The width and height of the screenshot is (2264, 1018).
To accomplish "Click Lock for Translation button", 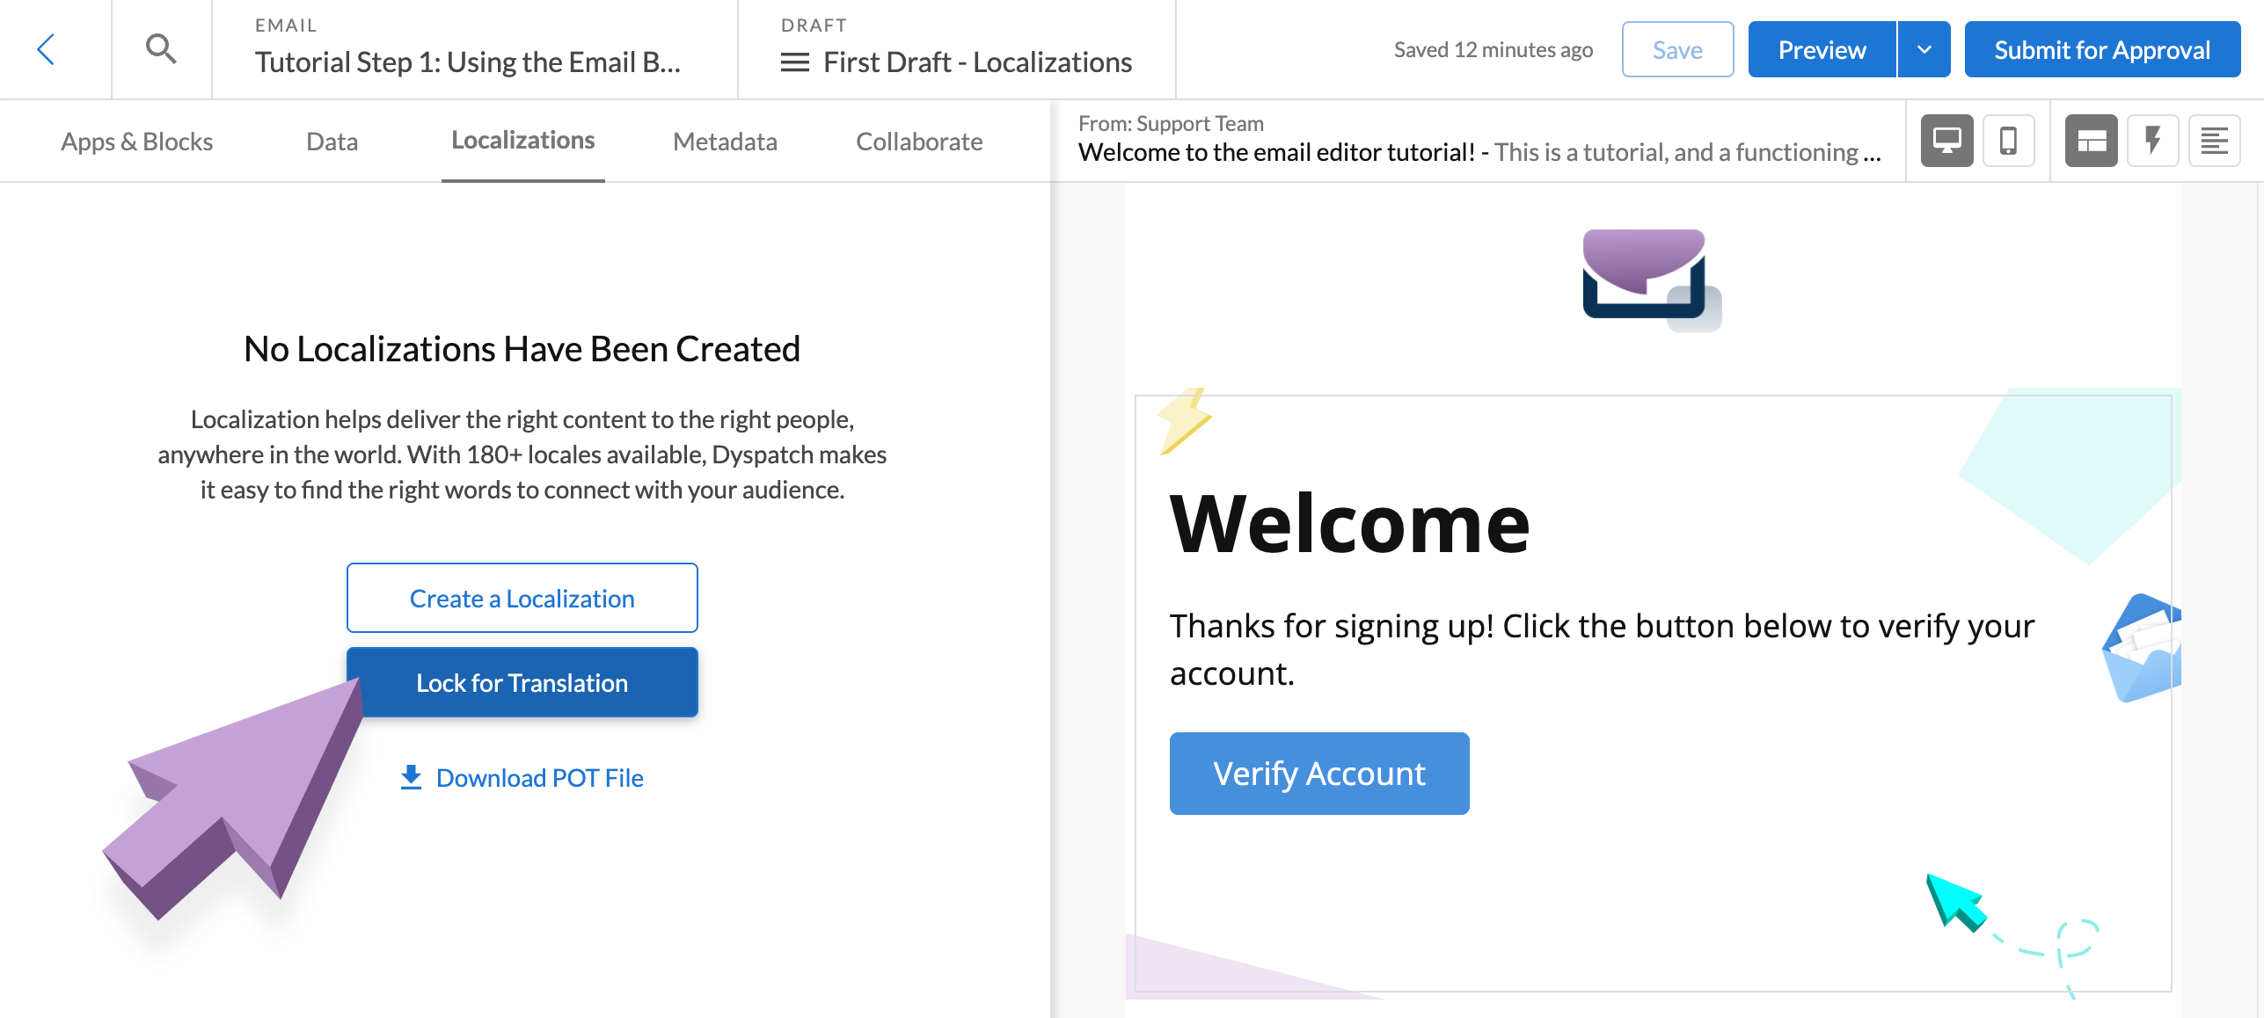I will tap(522, 682).
